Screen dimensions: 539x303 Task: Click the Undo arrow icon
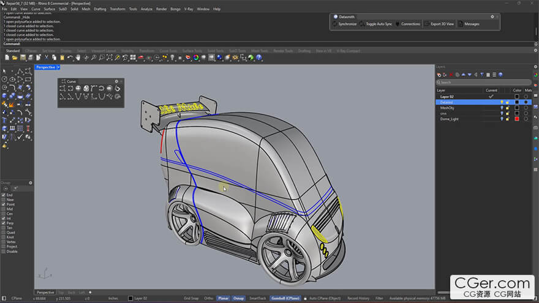pos(70,58)
